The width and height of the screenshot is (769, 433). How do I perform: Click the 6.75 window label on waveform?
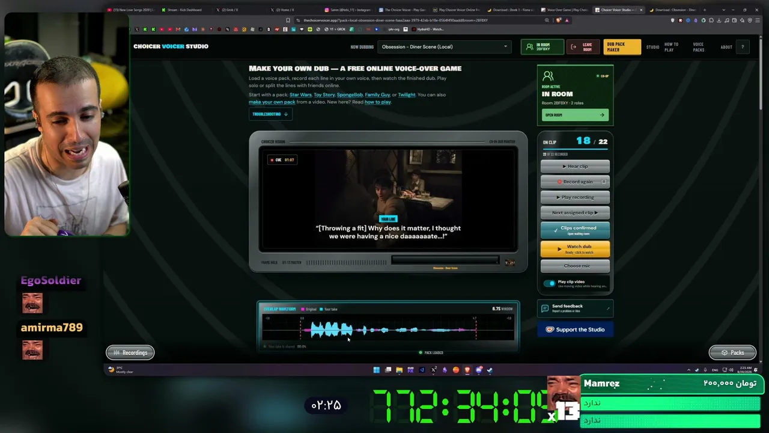coord(502,309)
